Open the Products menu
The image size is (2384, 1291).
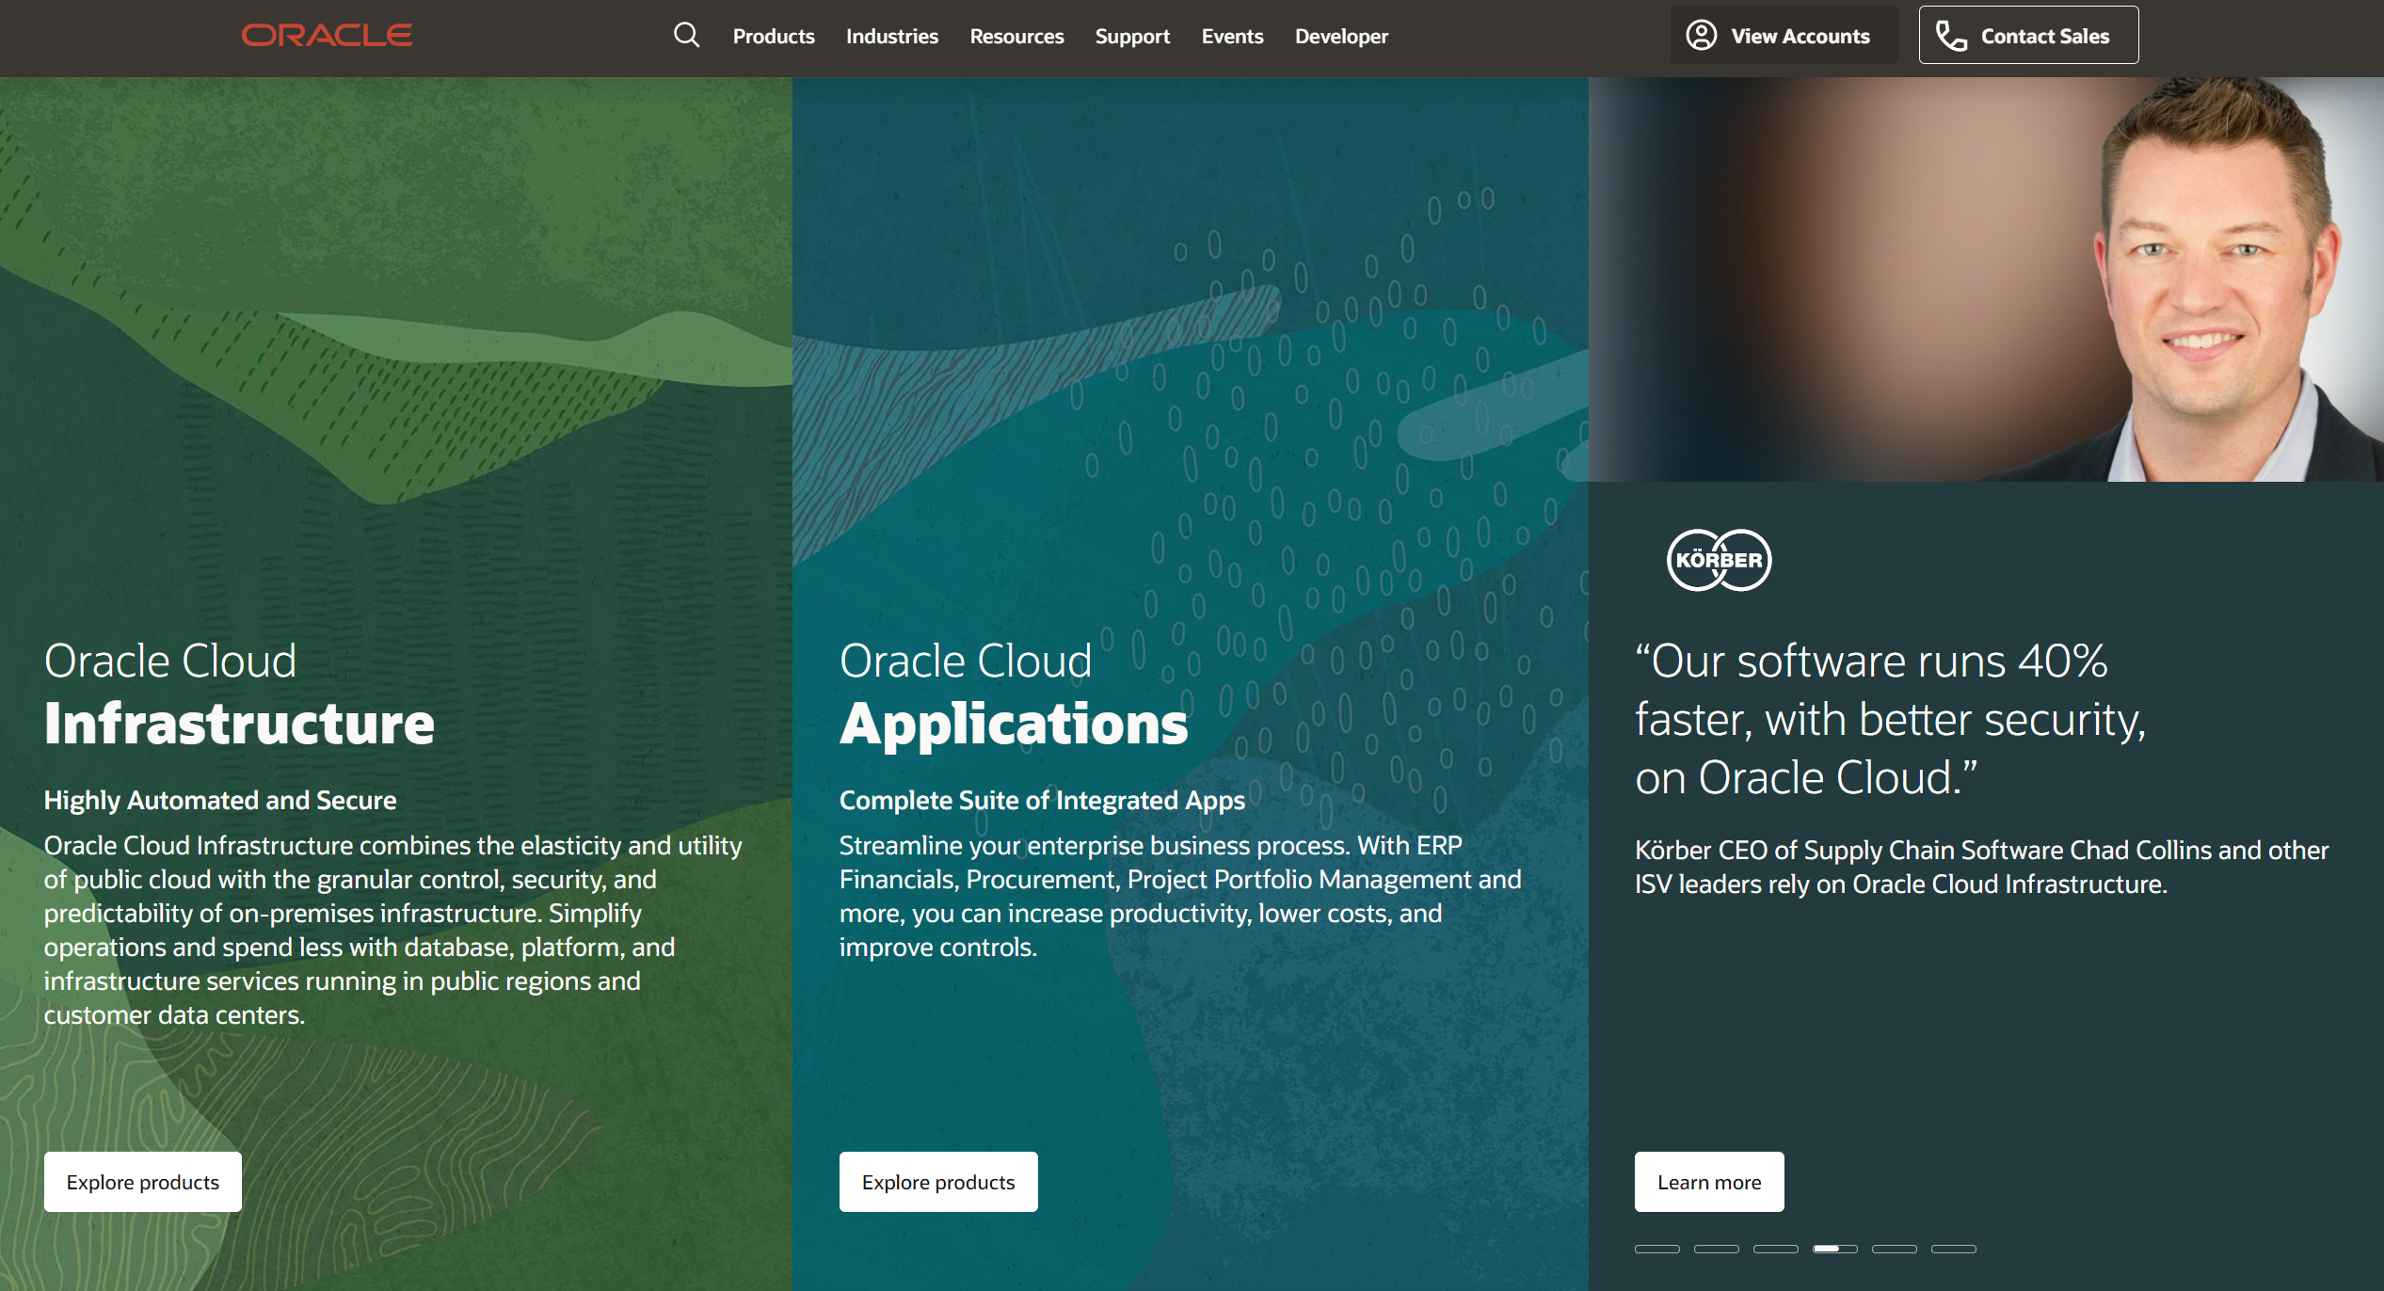[773, 36]
